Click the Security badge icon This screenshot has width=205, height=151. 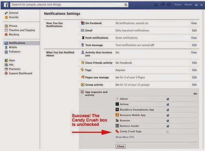point(6,17)
